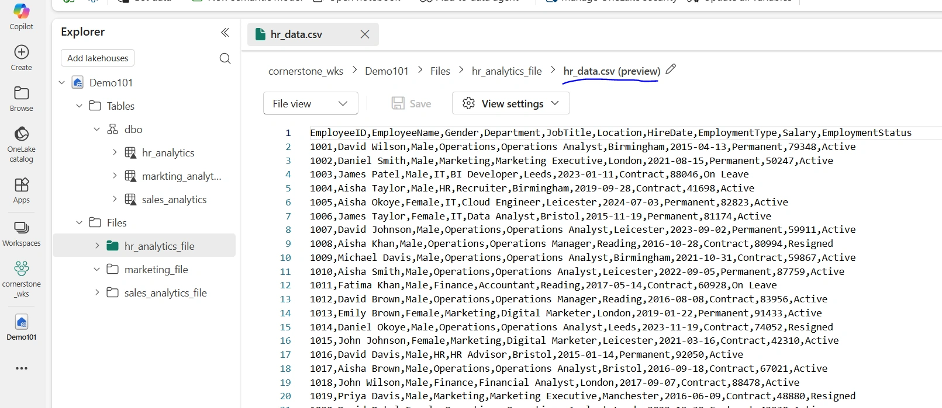Open the File view dropdown
The image size is (942, 408).
[x=310, y=103]
